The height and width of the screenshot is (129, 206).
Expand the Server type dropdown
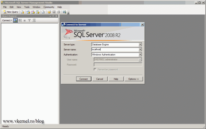click(x=140, y=44)
